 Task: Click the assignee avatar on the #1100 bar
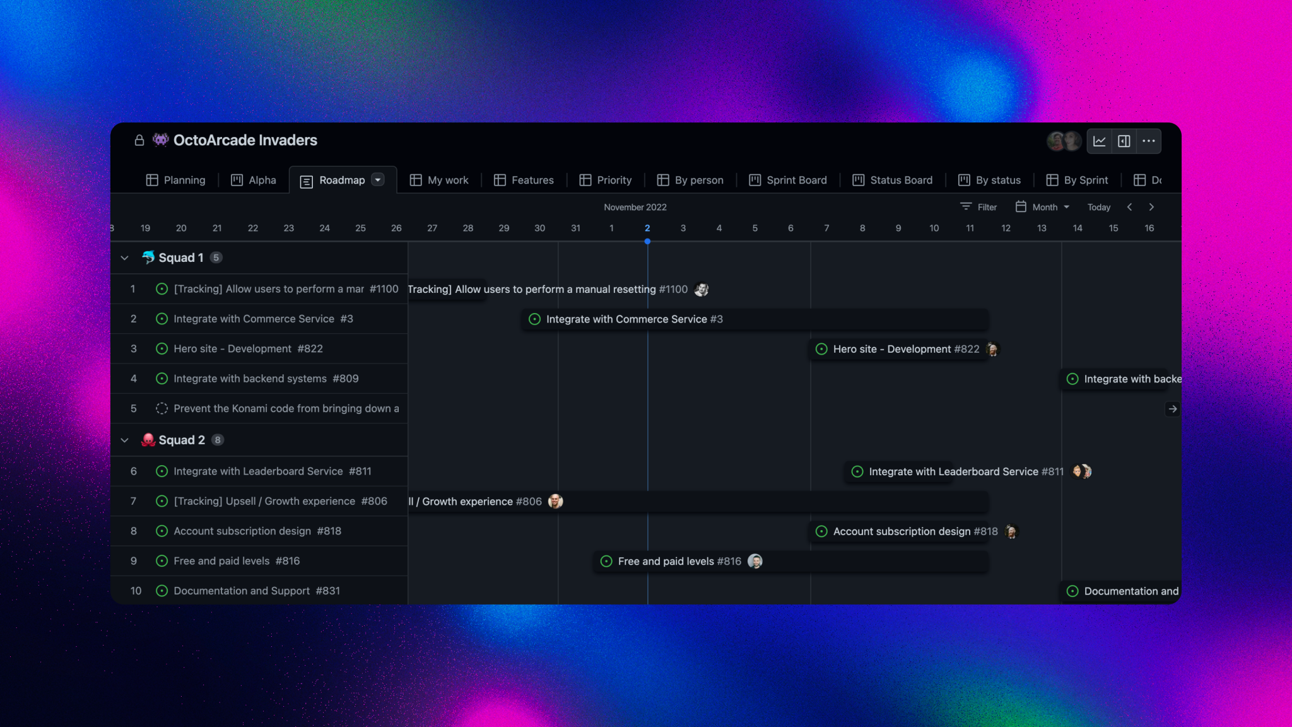(702, 289)
